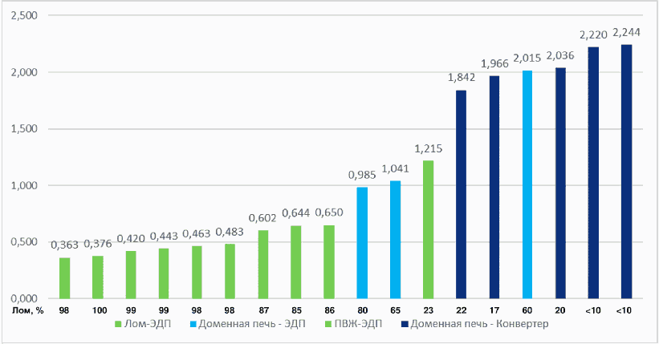Image resolution: width=659 pixels, height=344 pixels.
Task: Click the data label text 1,041
Action: point(395,168)
